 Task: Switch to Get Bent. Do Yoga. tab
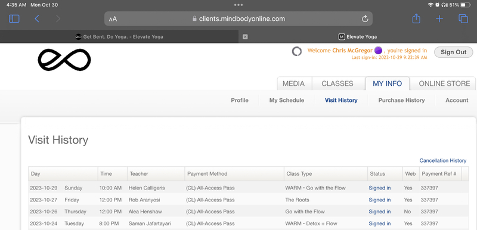tap(119, 37)
